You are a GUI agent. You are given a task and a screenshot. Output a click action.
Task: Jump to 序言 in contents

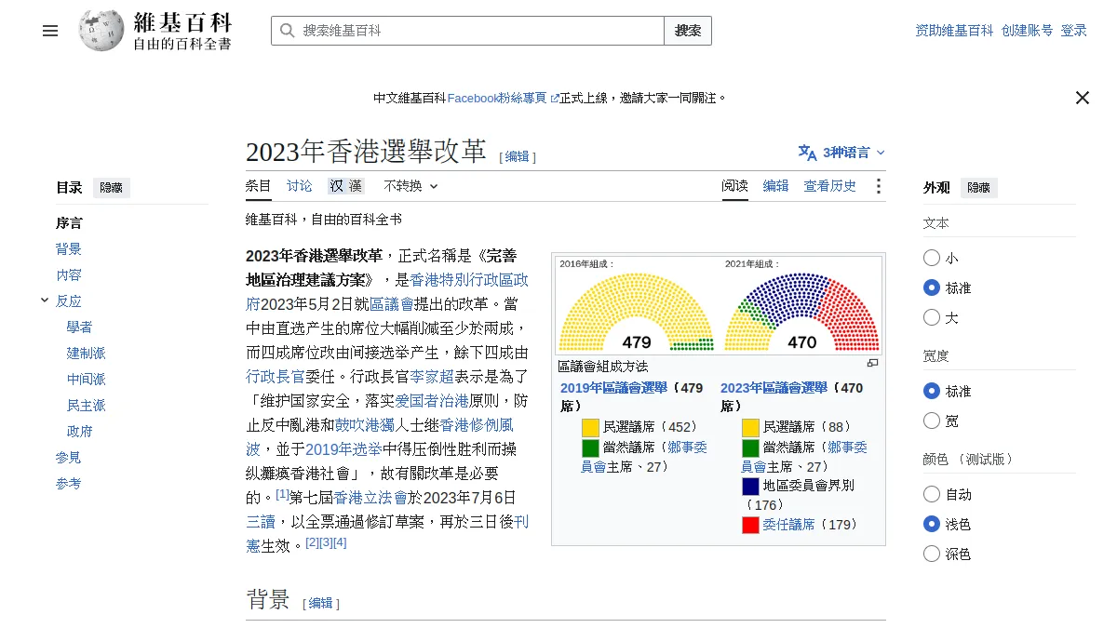69,223
